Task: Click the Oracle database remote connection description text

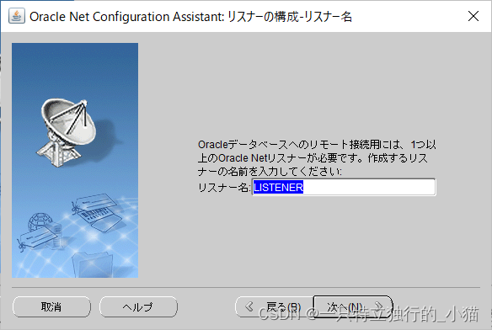Action: coord(317,157)
